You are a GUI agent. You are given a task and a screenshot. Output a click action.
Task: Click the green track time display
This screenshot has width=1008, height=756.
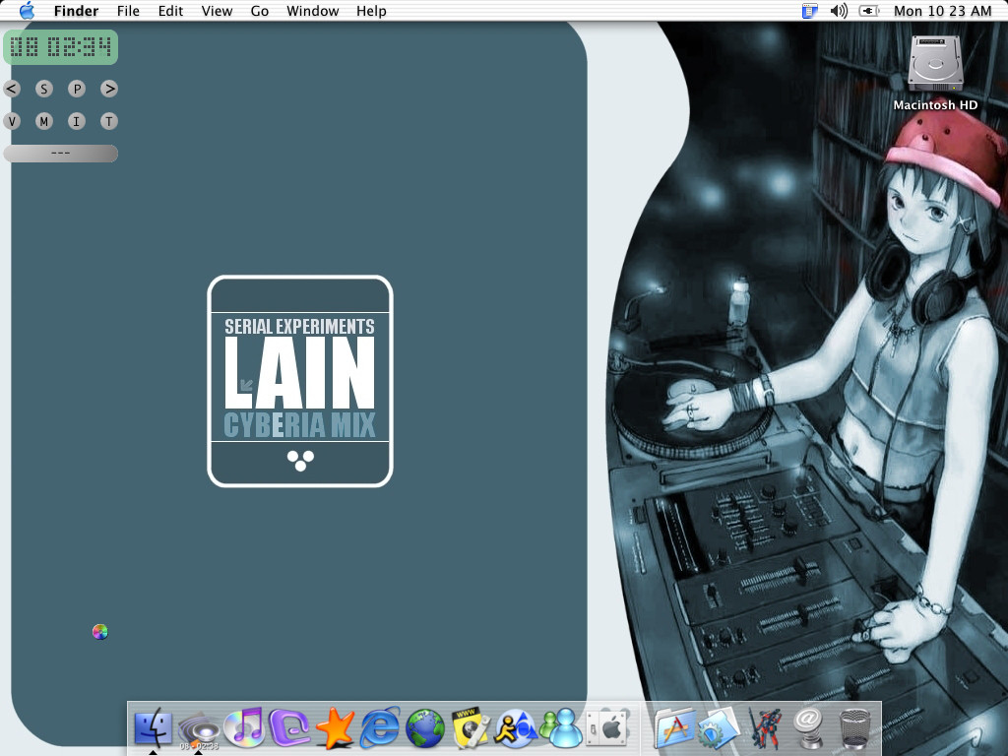pyautogui.click(x=60, y=47)
